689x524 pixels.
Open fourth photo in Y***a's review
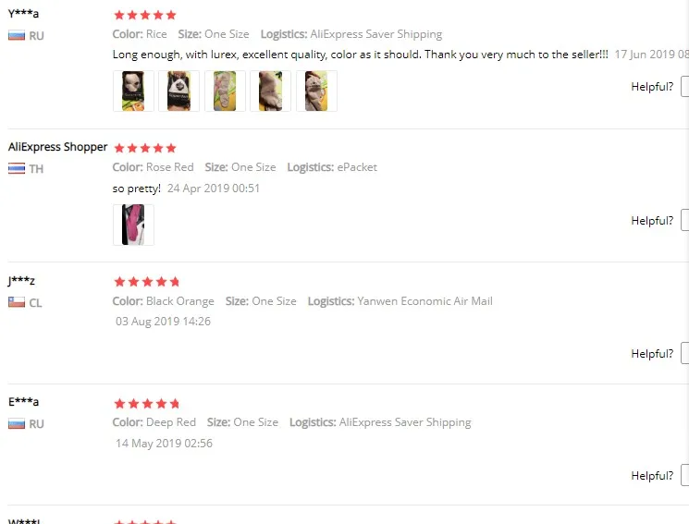[x=270, y=91]
